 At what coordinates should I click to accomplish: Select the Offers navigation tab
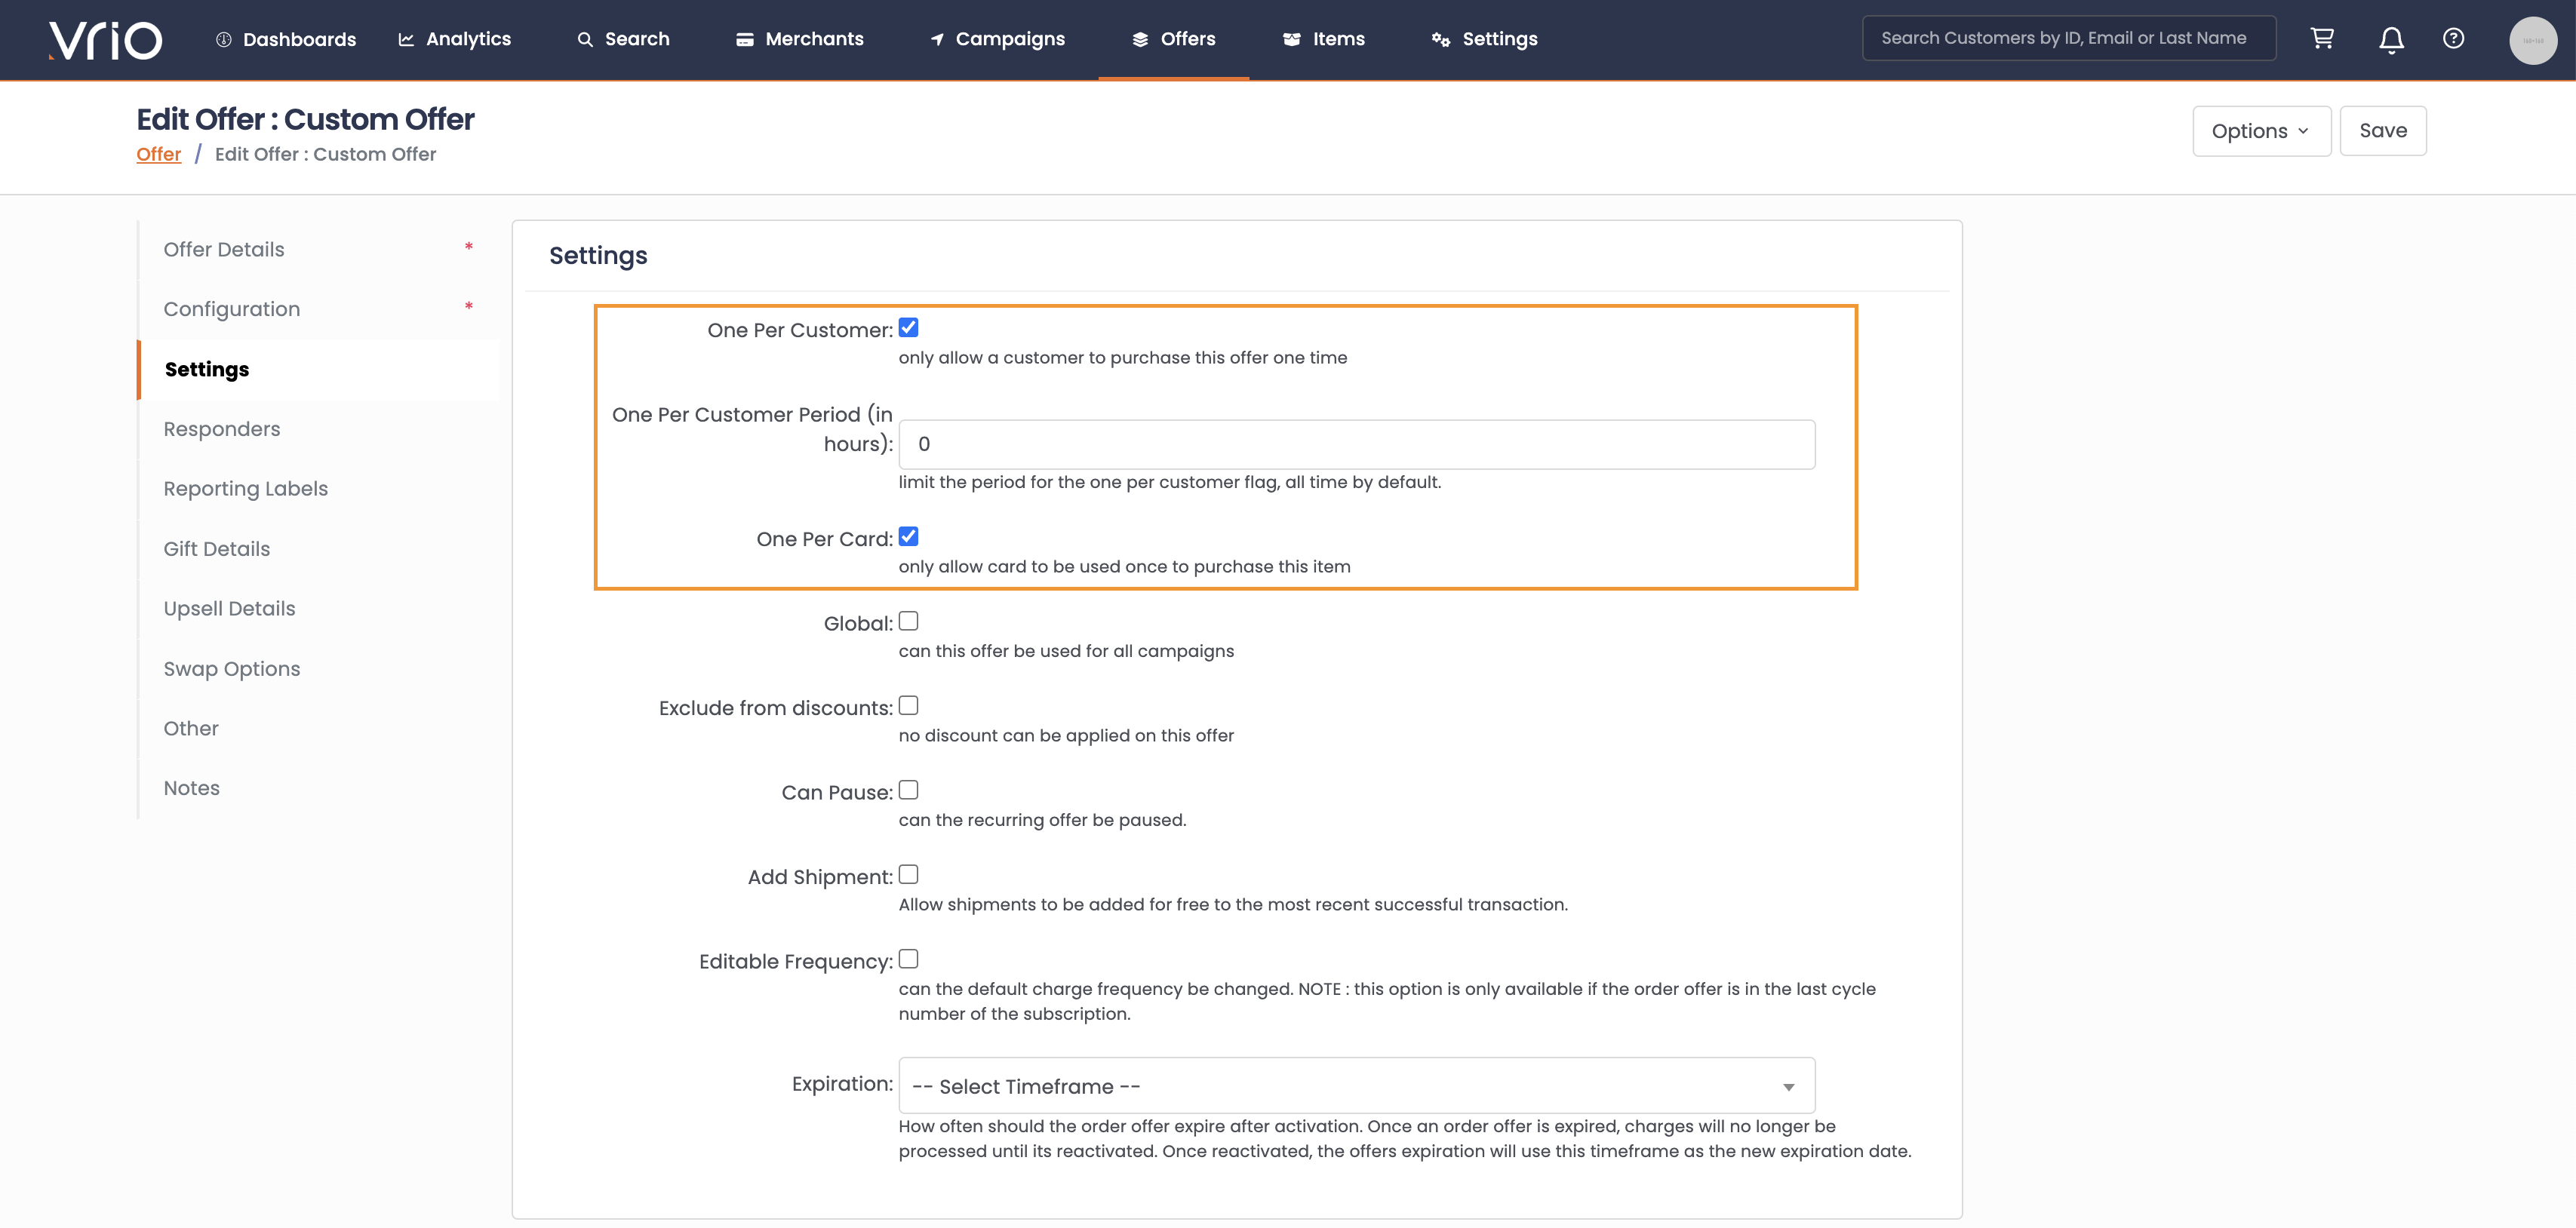click(1174, 39)
